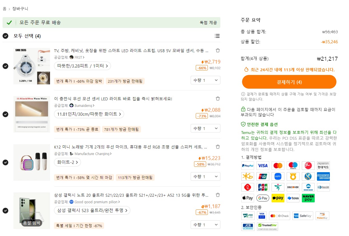Viewport: 349px width, 236px height.
Task: Click the BC card logo
Action: [308, 166]
